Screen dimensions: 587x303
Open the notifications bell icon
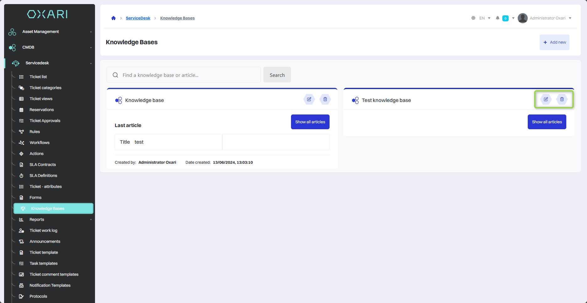(497, 18)
